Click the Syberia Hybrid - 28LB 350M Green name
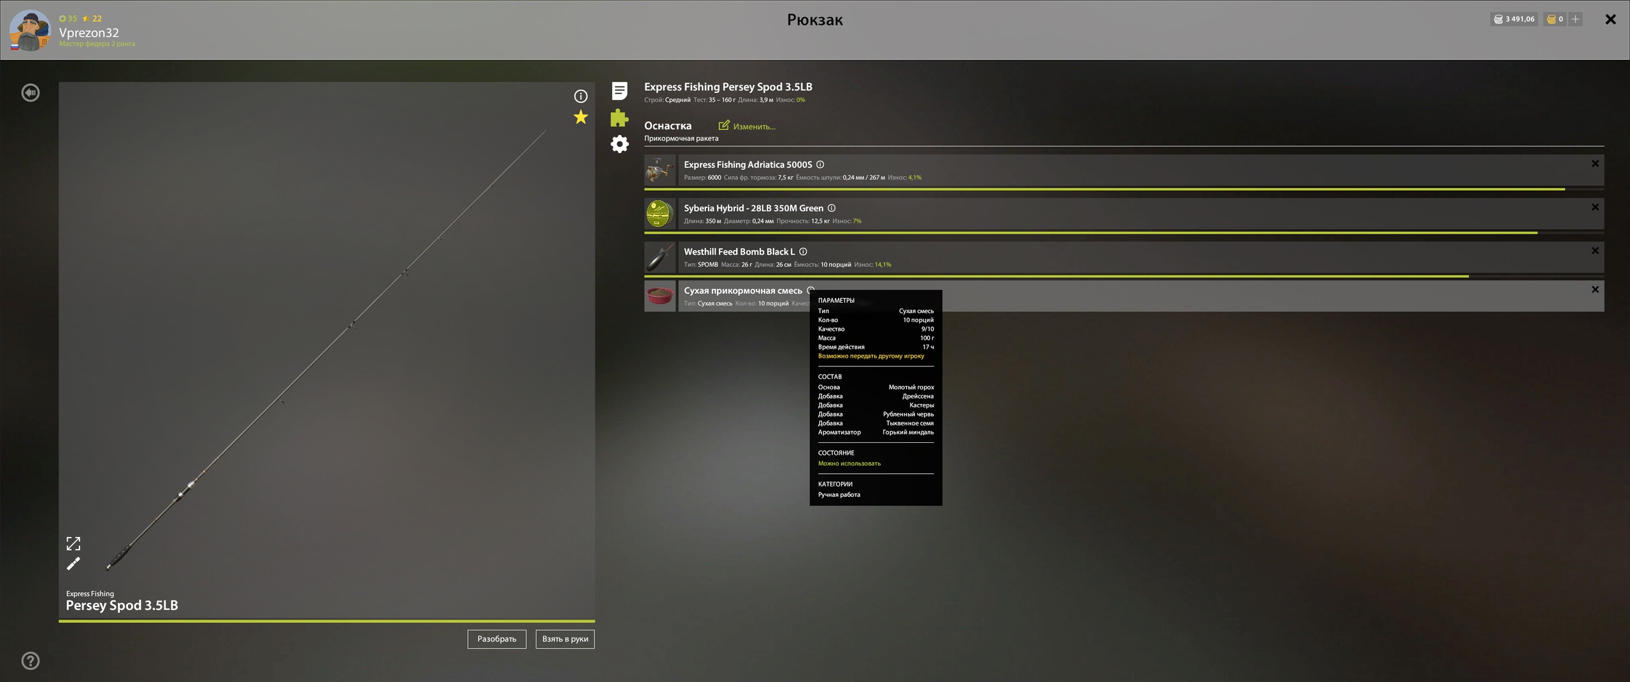The width and height of the screenshot is (1630, 682). pyautogui.click(x=753, y=208)
